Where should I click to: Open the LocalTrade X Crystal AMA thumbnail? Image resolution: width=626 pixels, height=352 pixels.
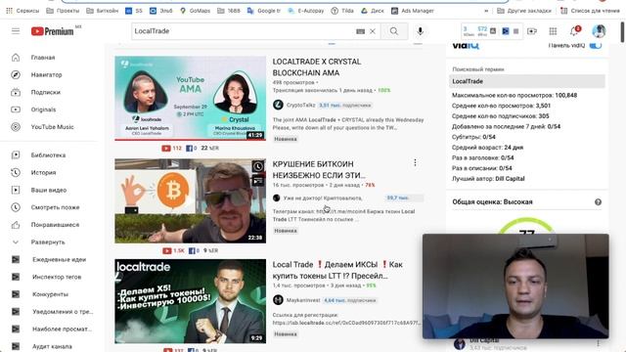[x=190, y=98]
